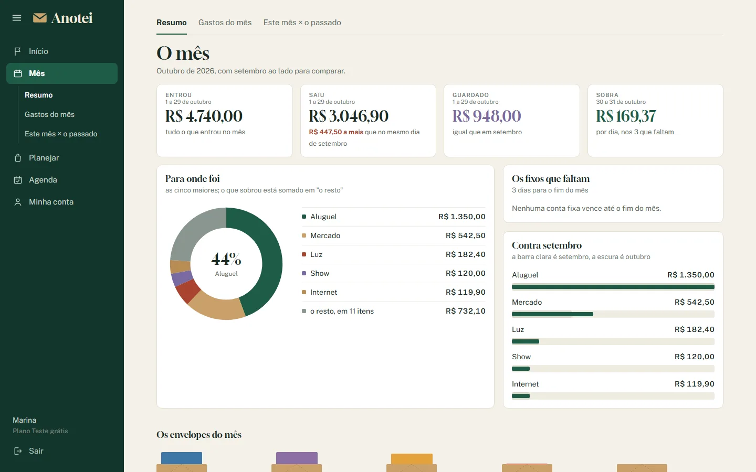Click the Mercado comparison bar

(x=613, y=314)
